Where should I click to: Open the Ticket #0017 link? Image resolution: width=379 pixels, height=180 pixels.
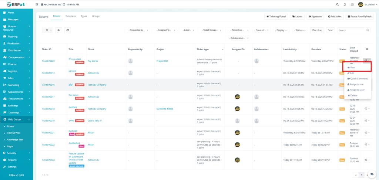pos(48,97)
